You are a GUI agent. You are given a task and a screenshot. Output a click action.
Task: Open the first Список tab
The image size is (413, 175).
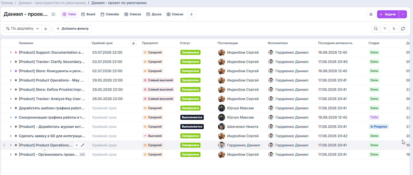(x=133, y=14)
